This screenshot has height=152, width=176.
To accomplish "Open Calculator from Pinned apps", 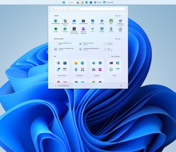I will click(x=111, y=30).
